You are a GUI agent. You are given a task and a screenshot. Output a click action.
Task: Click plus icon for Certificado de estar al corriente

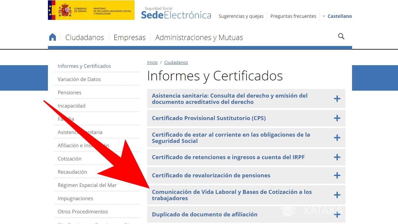(x=337, y=138)
